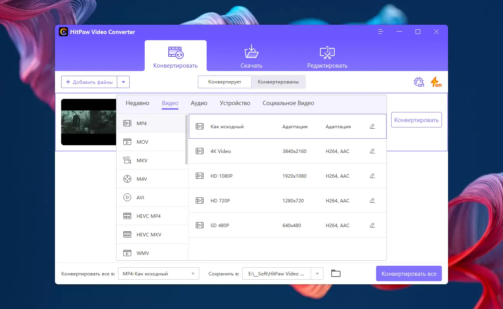Maximize the HitPaw window

(418, 32)
